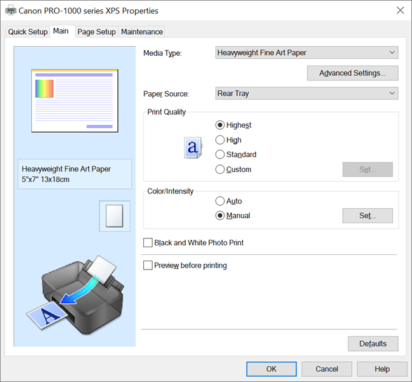The width and height of the screenshot is (412, 382).
Task: Switch to the Quick Setup tab
Action: 28,32
